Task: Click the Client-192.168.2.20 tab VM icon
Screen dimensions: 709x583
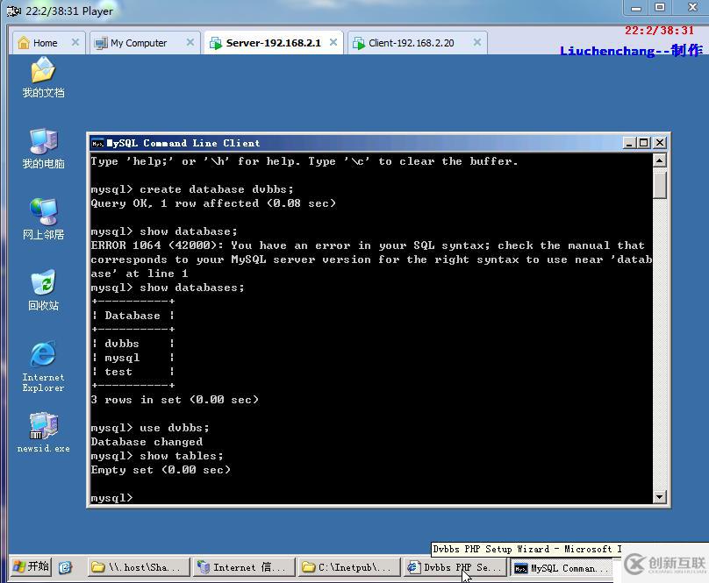Action: (359, 43)
